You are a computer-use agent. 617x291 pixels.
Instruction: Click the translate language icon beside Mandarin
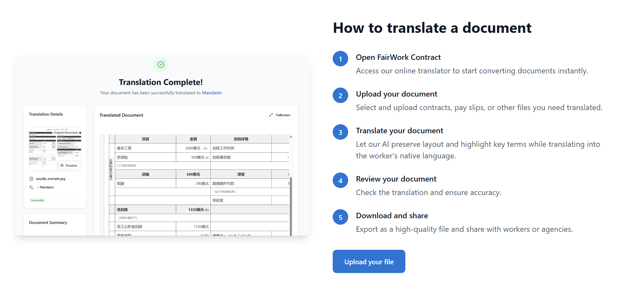pyautogui.click(x=31, y=187)
